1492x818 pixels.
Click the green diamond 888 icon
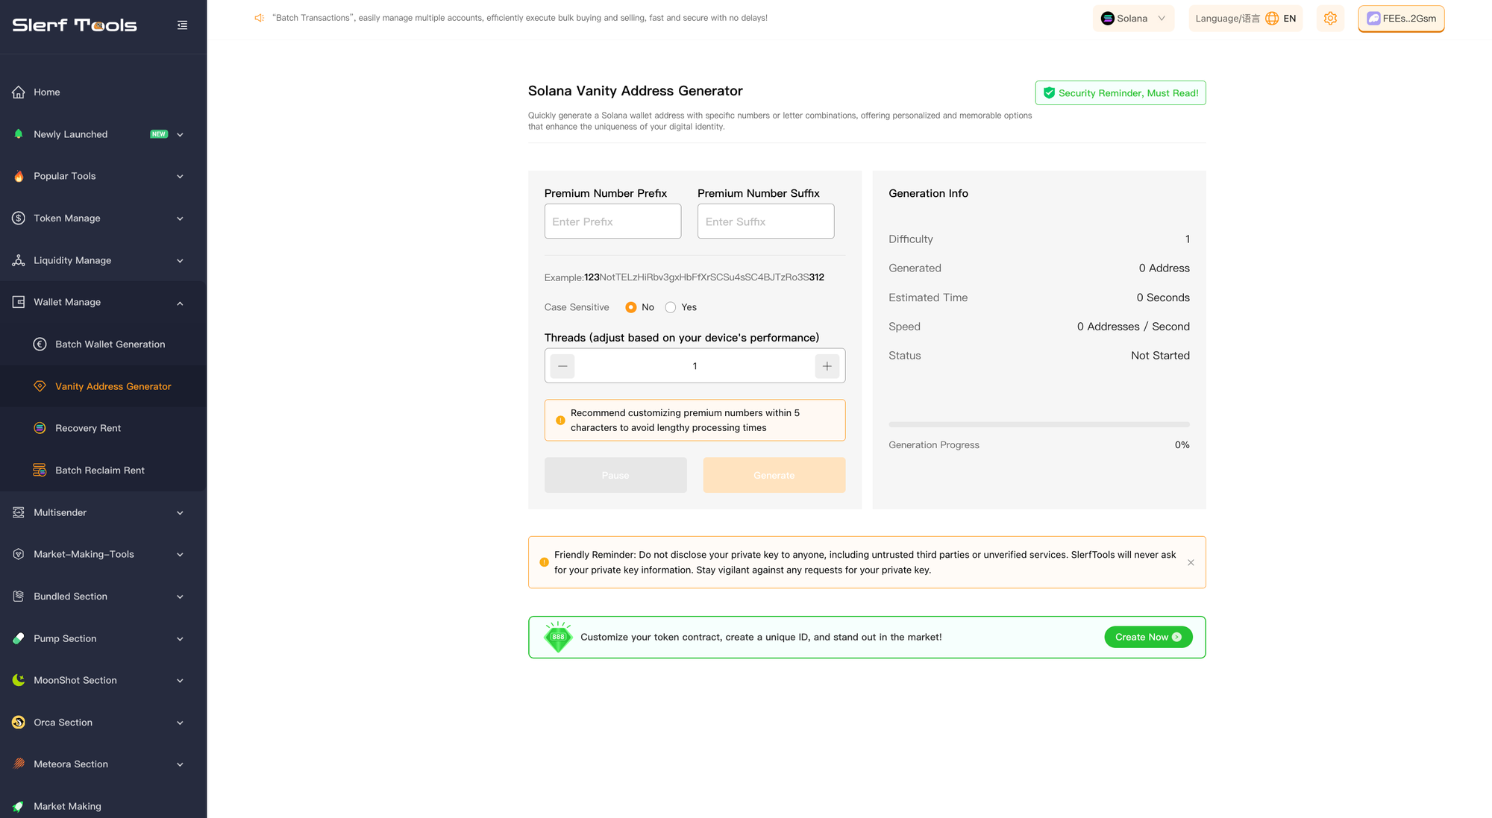(x=558, y=637)
